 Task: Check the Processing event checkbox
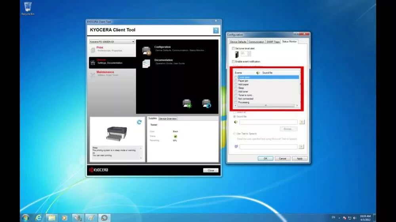236,103
